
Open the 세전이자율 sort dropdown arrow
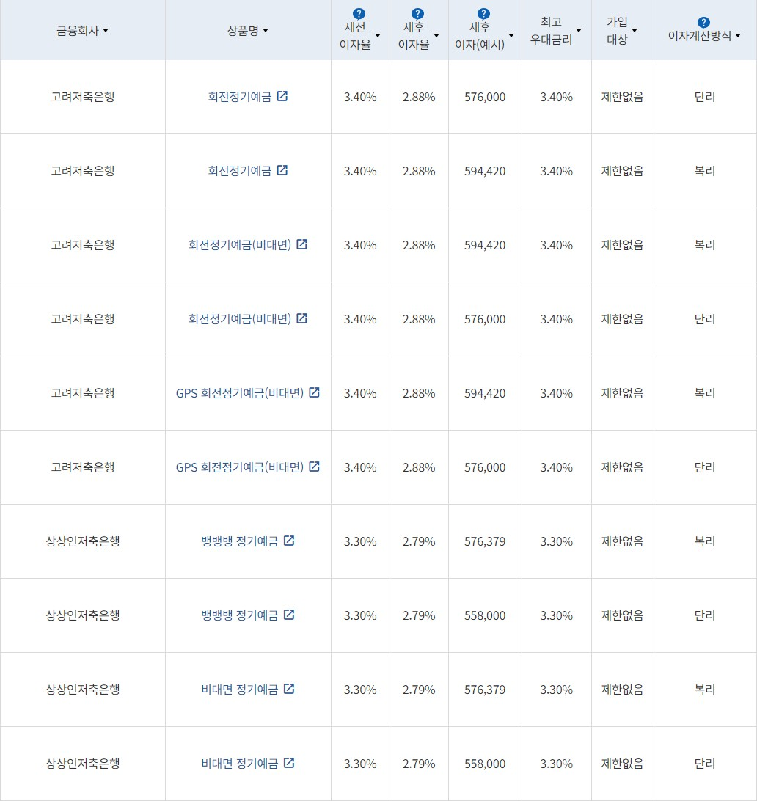377,34
